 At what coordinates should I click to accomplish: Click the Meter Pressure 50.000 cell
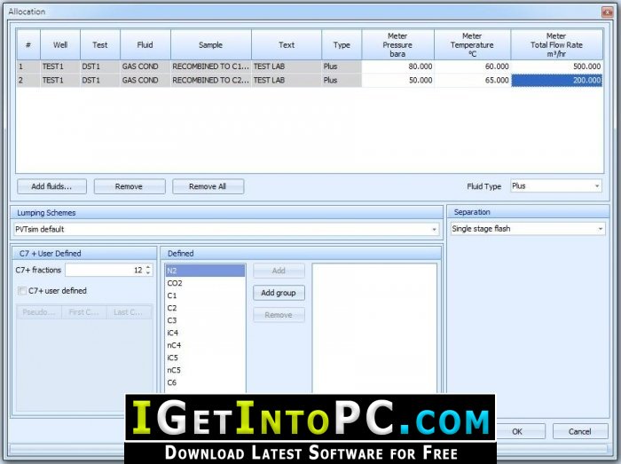(397, 81)
